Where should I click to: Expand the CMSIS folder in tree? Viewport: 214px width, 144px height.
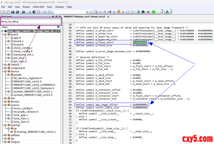[5, 65]
